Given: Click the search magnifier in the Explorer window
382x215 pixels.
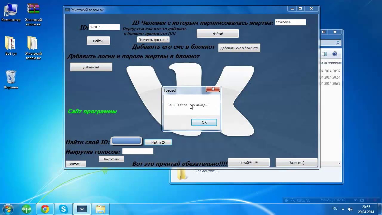Looking at the screenshot, I should coord(338,43).
